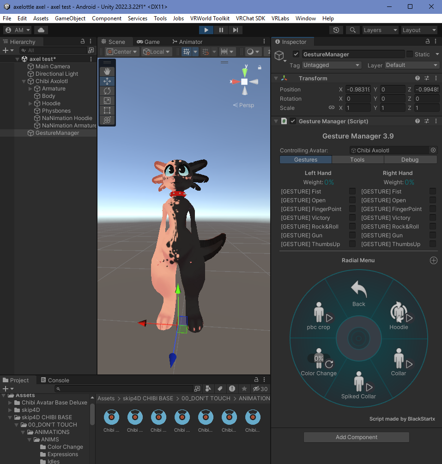This screenshot has height=464, width=442.
Task: Switch to the Game tab
Action: (x=148, y=42)
